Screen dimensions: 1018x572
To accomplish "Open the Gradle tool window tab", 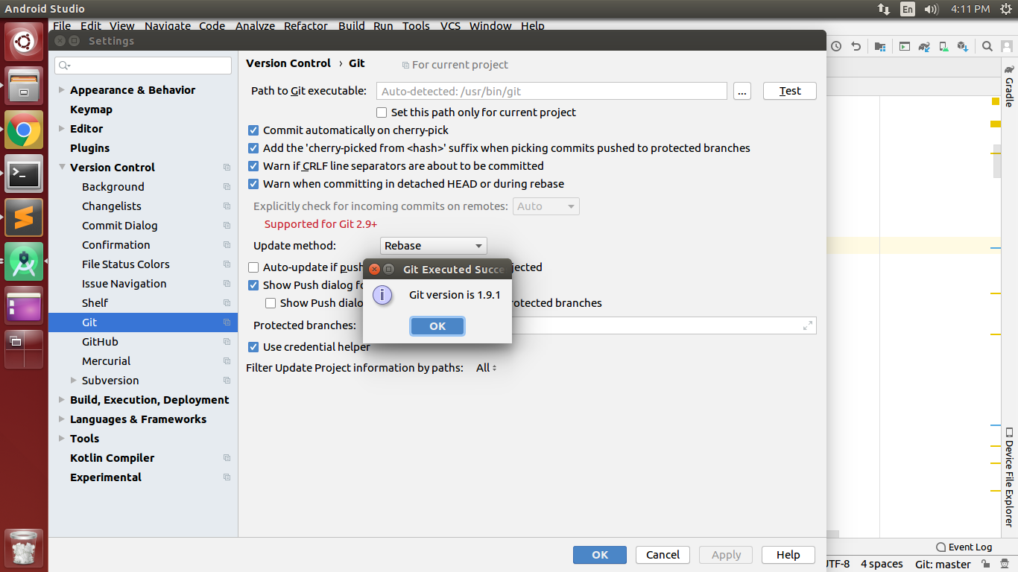I will 1009,86.
